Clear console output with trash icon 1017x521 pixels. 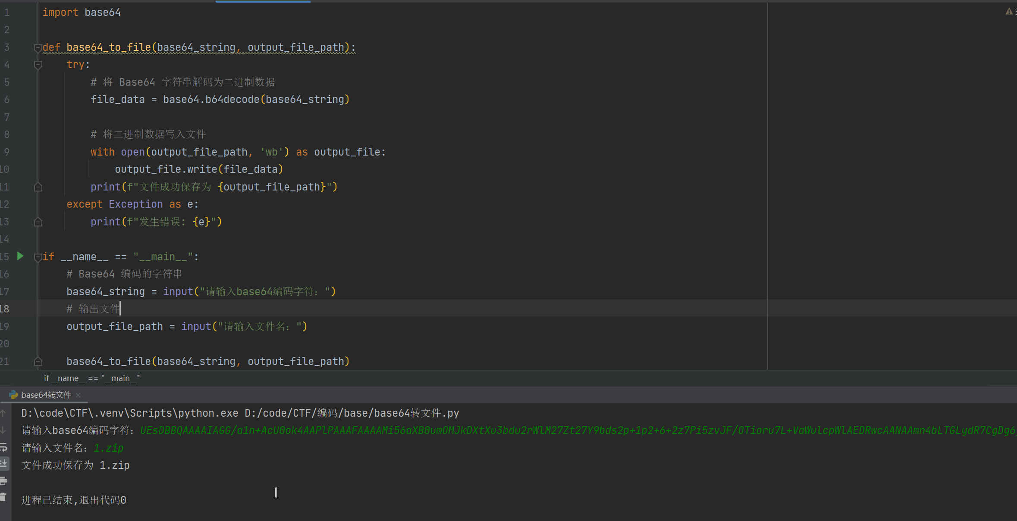[3, 497]
